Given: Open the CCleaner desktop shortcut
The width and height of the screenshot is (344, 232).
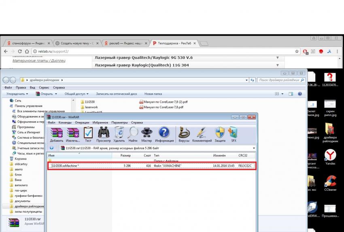Looking at the screenshot, I should point(330,183).
